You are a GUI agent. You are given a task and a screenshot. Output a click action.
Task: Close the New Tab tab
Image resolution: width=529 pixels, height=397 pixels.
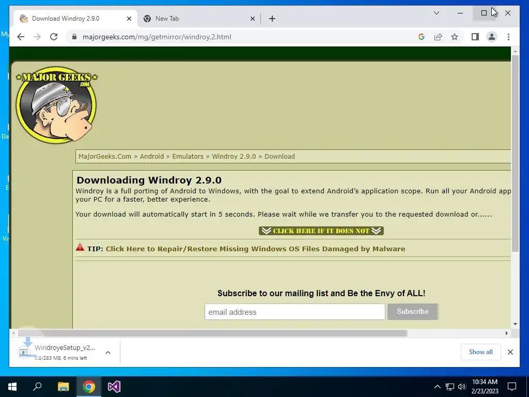(252, 19)
